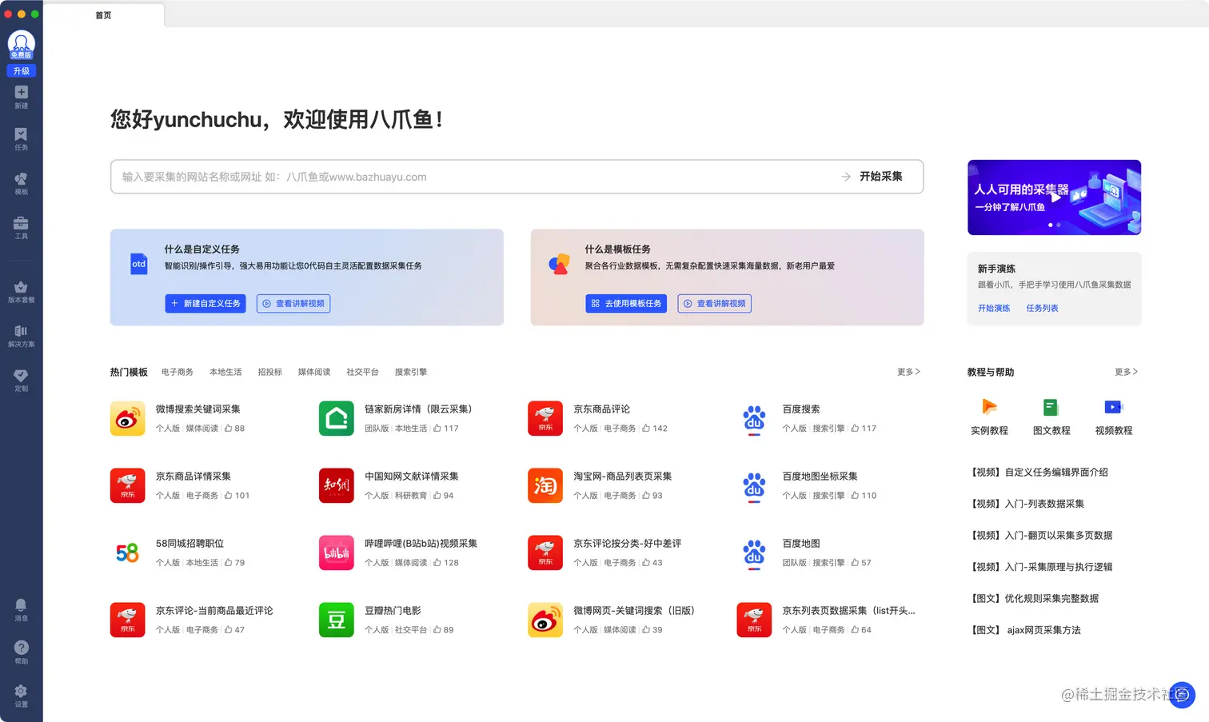Viewport: 1209px width, 722px height.
Task: Filter templates by 搜索引擎
Action: click(411, 372)
